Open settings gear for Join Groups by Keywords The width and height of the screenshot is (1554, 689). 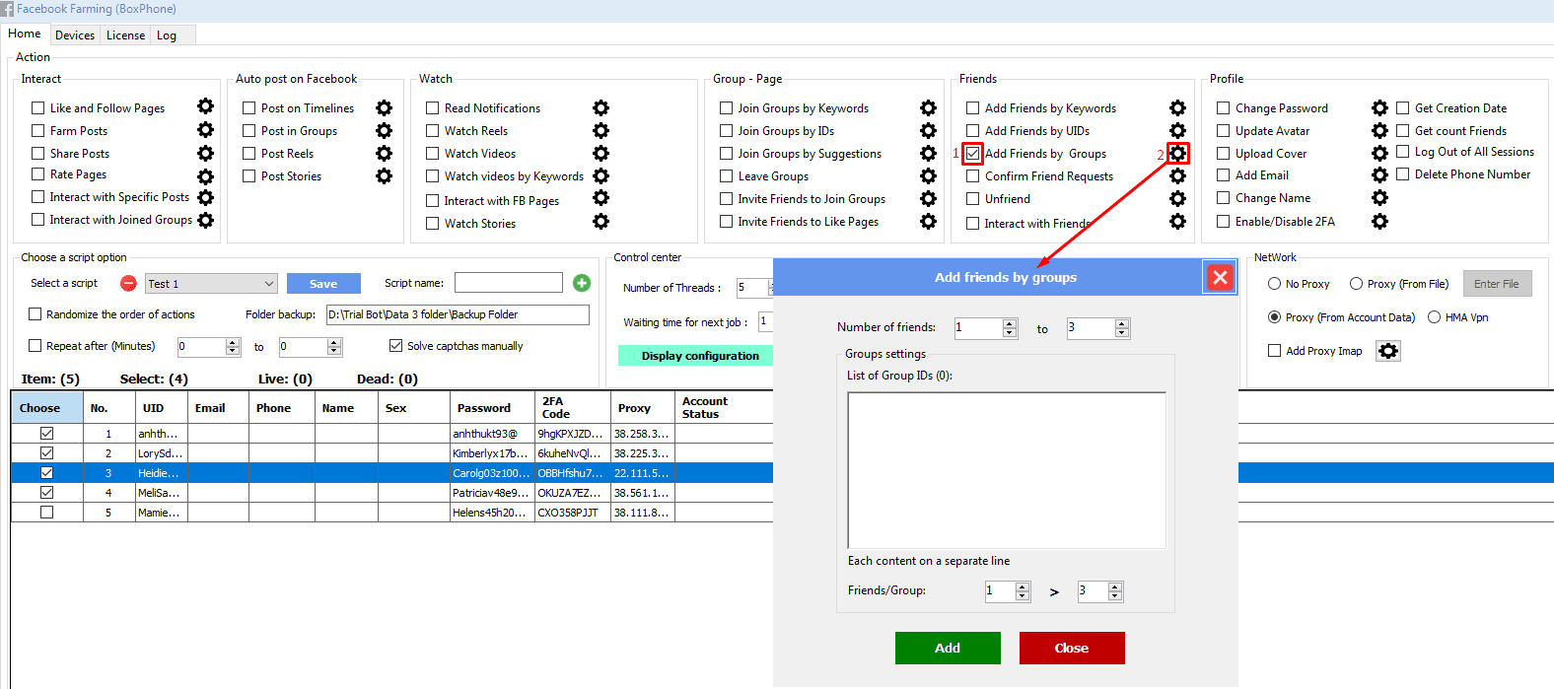[x=928, y=107]
